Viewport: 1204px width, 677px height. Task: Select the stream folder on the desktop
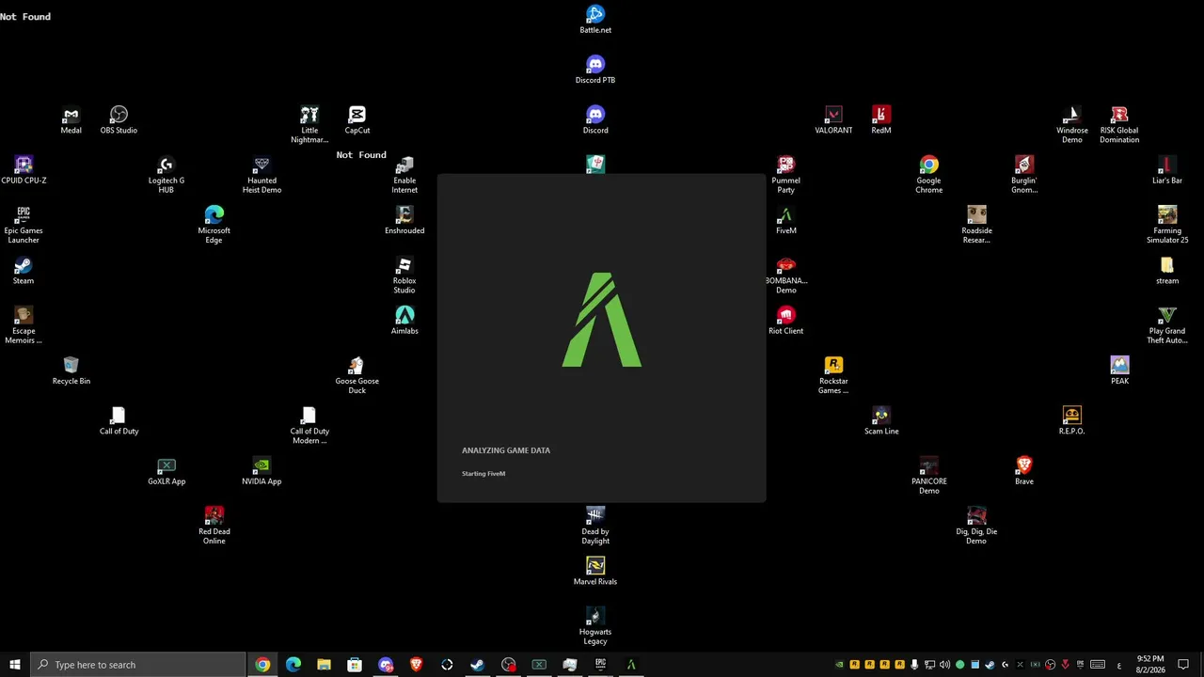[x=1167, y=271]
